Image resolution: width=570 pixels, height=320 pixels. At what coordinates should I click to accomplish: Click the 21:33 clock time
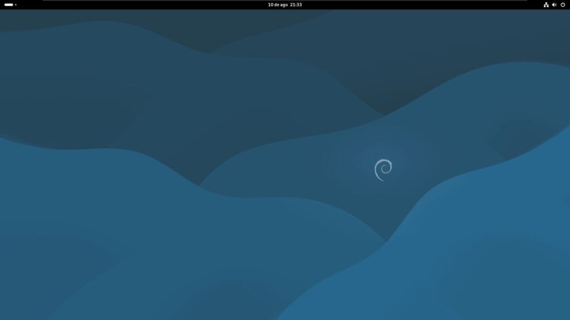coord(296,4)
